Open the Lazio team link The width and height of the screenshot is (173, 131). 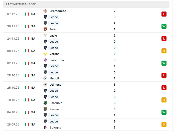click(54, 36)
